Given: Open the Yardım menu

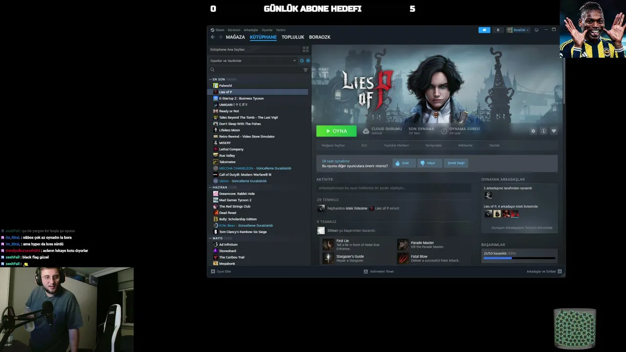Looking at the screenshot, I should [x=281, y=30].
